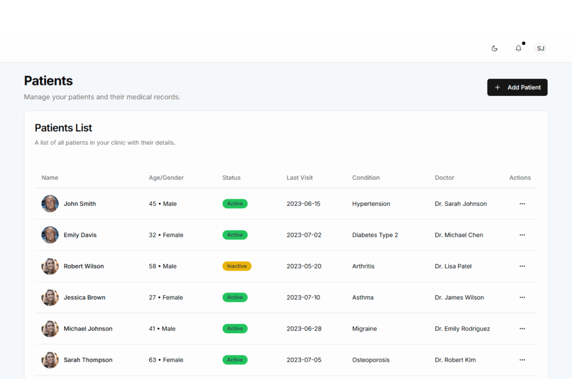
Task: Open the patient name Jessica Brown
Action: (84, 298)
